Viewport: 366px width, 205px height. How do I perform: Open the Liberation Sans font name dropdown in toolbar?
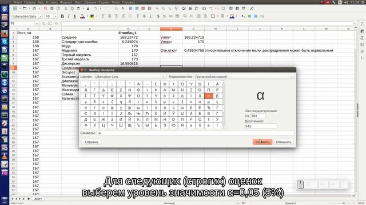point(41,17)
